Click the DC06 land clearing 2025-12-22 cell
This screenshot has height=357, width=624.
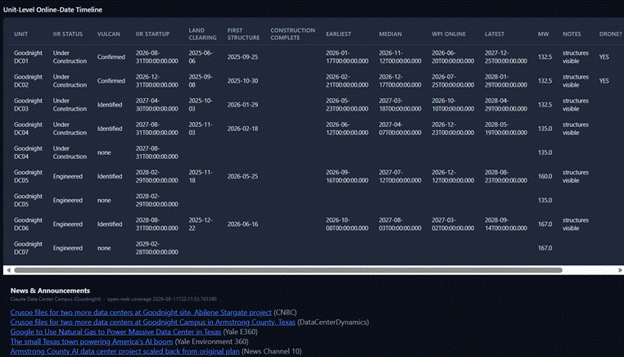click(x=201, y=224)
